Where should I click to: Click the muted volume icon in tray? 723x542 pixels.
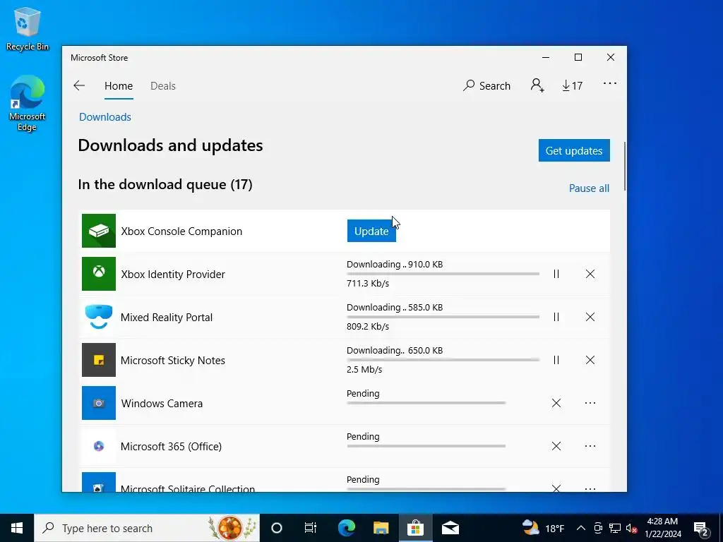click(631, 528)
